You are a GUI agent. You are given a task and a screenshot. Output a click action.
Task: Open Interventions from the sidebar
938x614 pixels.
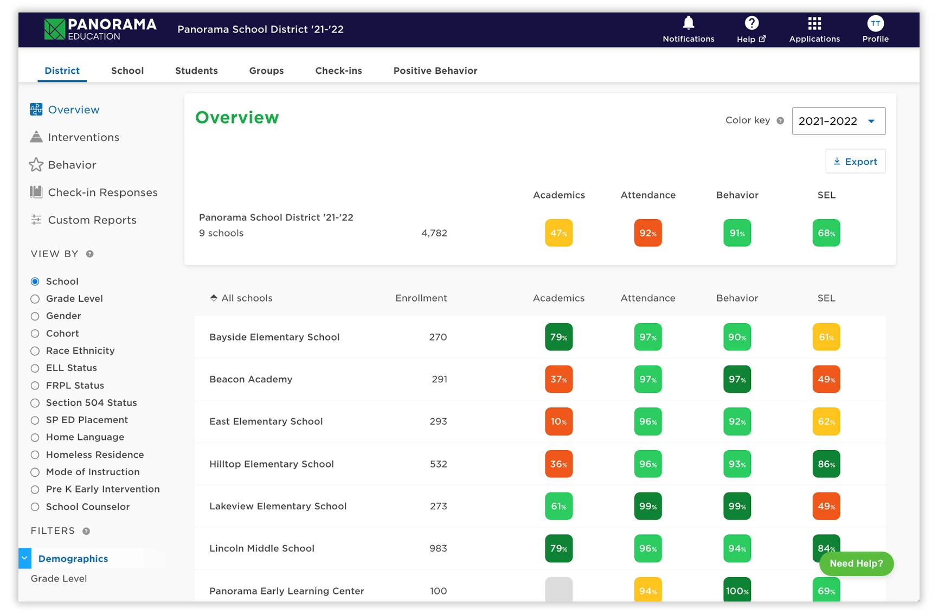pos(83,137)
